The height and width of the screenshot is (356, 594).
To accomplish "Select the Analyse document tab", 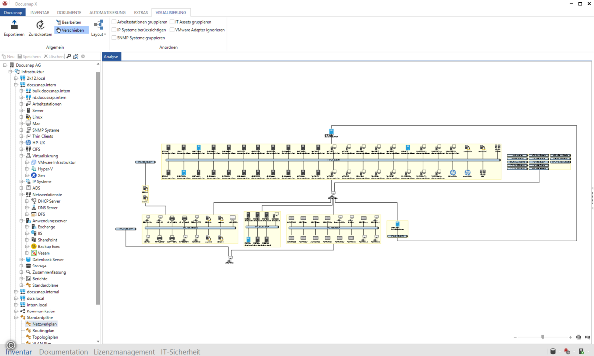I will (111, 57).
